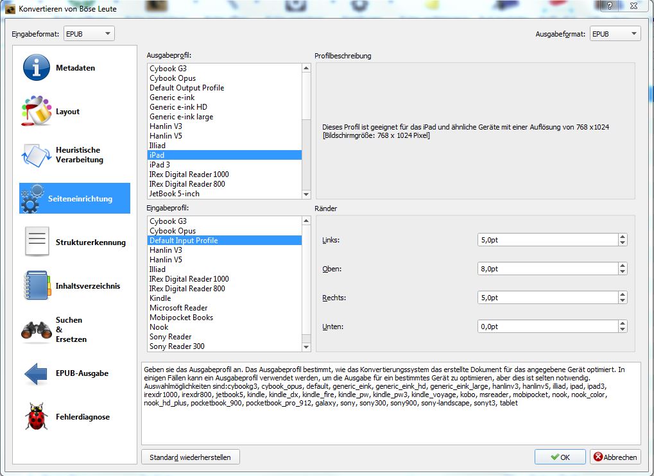Click the calibre icon in title bar
654x476 pixels.
tap(10, 8)
